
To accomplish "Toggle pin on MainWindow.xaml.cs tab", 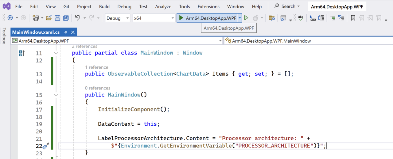I will 66,32.
